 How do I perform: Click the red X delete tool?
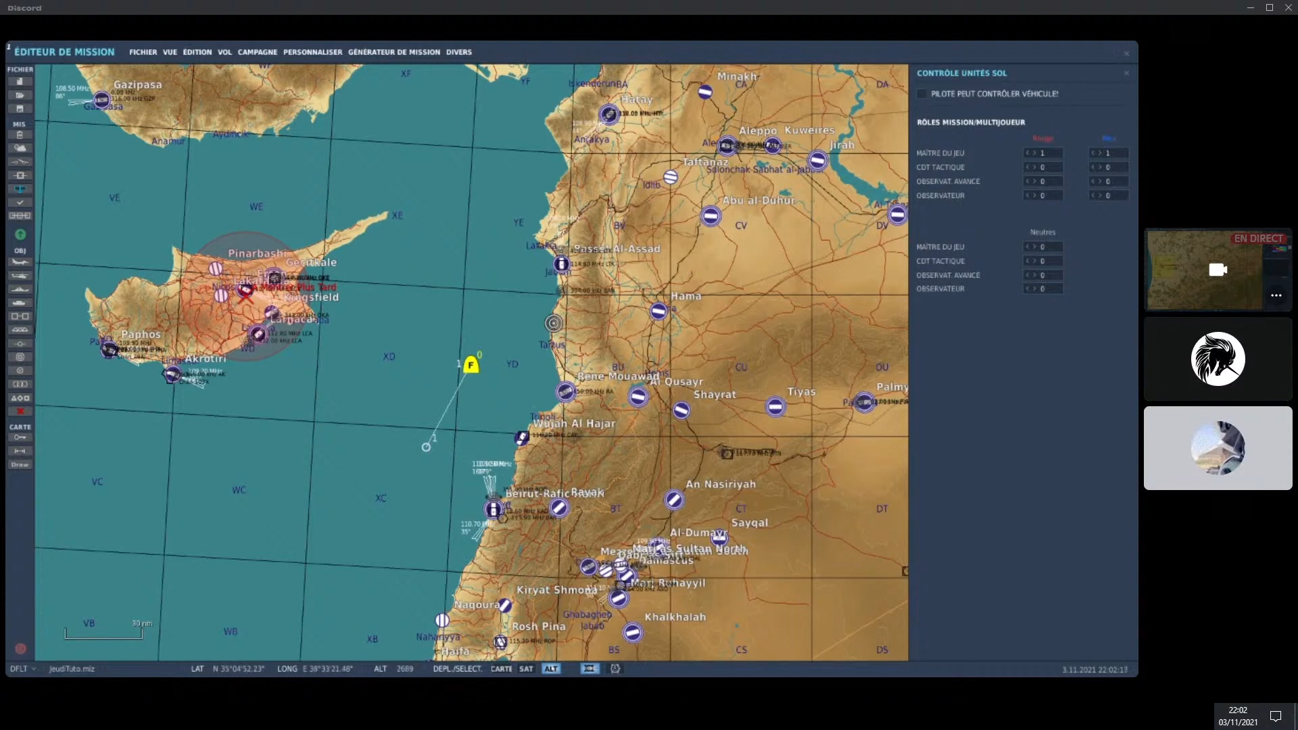click(x=20, y=412)
